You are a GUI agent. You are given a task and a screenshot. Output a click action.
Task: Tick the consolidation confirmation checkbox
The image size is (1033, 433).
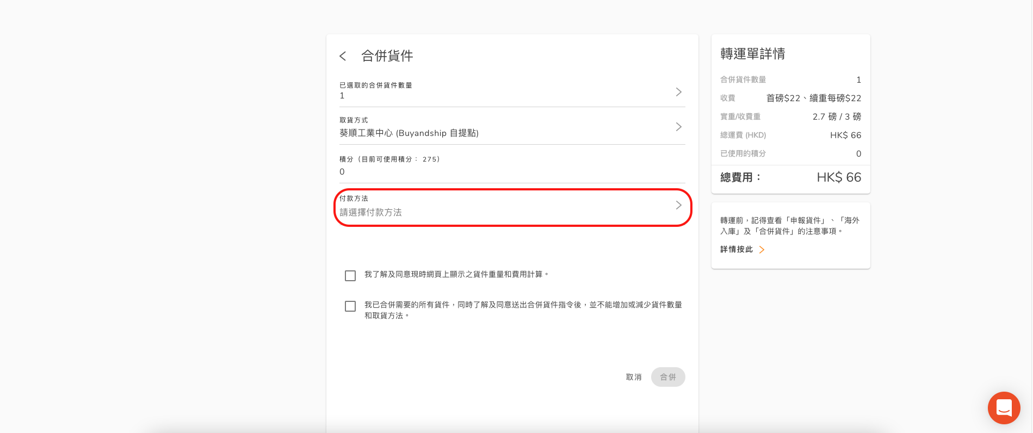pos(350,306)
